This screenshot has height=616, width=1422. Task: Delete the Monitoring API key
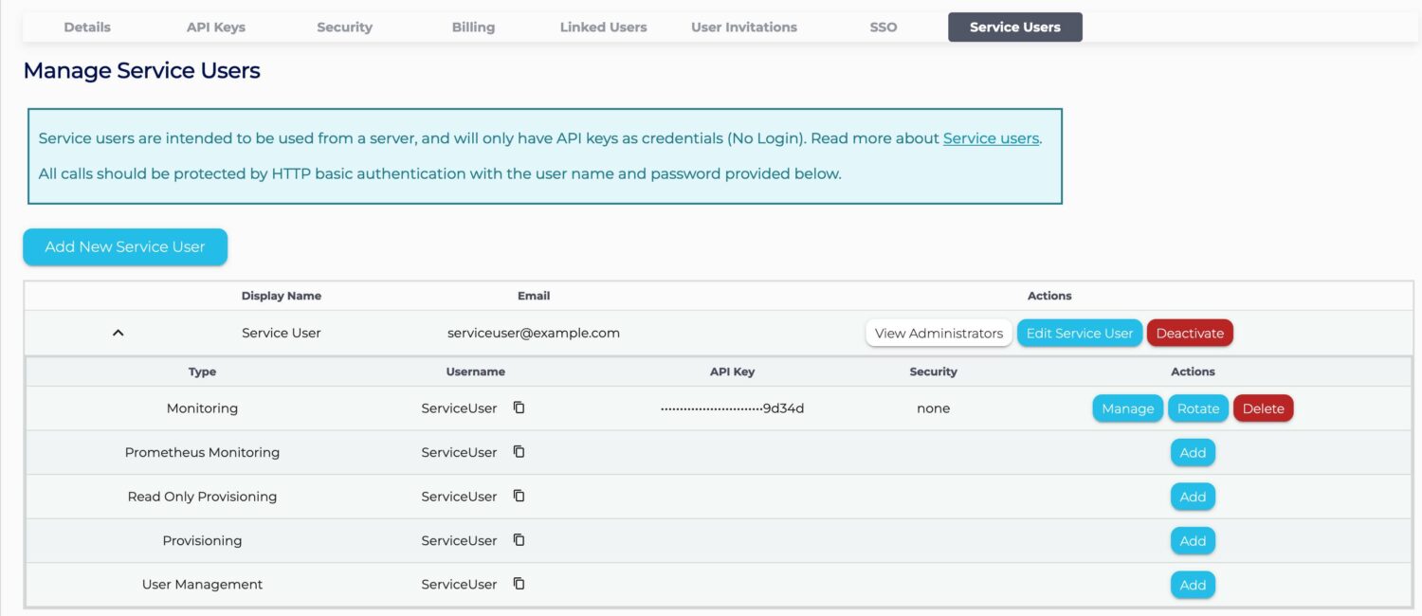tap(1263, 408)
